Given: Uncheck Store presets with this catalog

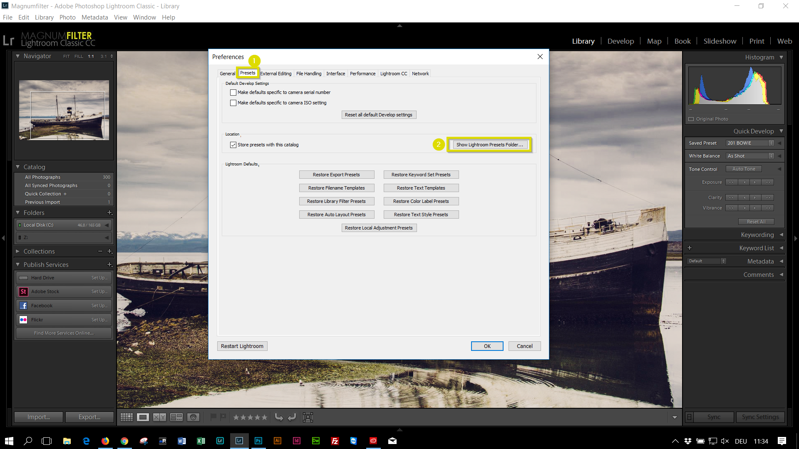Looking at the screenshot, I should tap(233, 145).
